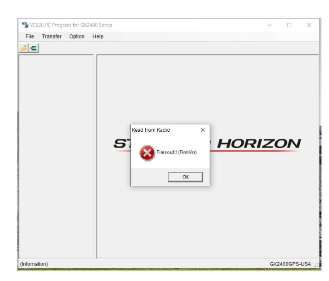Click OK in the Timeout error dialog
The width and height of the screenshot is (329, 281).
[x=185, y=177]
